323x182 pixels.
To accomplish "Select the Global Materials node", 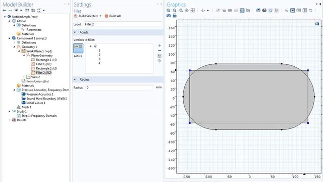I will [x=28, y=34].
